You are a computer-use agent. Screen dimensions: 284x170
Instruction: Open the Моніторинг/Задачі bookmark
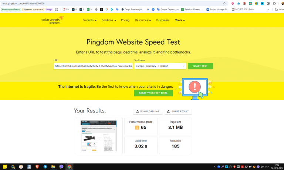pyautogui.click(x=11, y=9)
